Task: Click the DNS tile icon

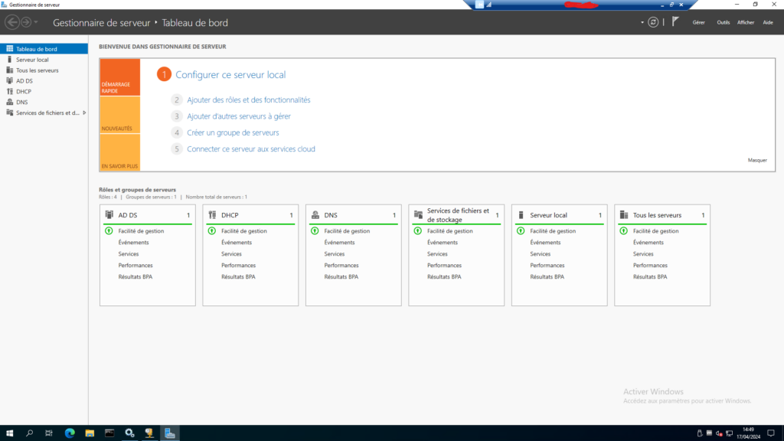Action: [x=315, y=215]
